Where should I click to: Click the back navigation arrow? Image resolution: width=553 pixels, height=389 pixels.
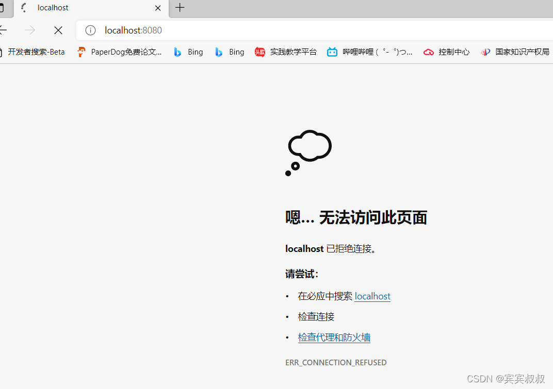point(4,30)
